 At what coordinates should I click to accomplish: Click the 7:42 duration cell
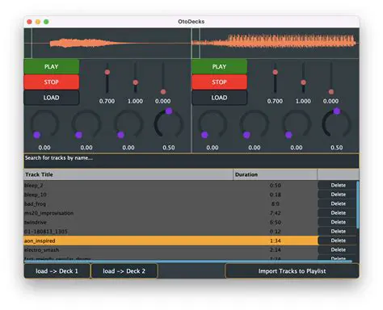pos(275,213)
